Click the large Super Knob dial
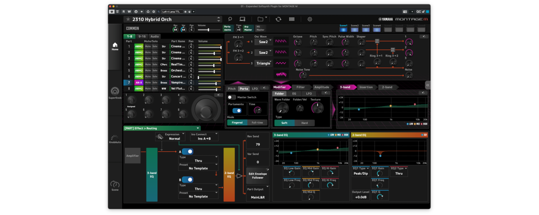Viewport: 539px width, 215px height. pyautogui.click(x=206, y=109)
